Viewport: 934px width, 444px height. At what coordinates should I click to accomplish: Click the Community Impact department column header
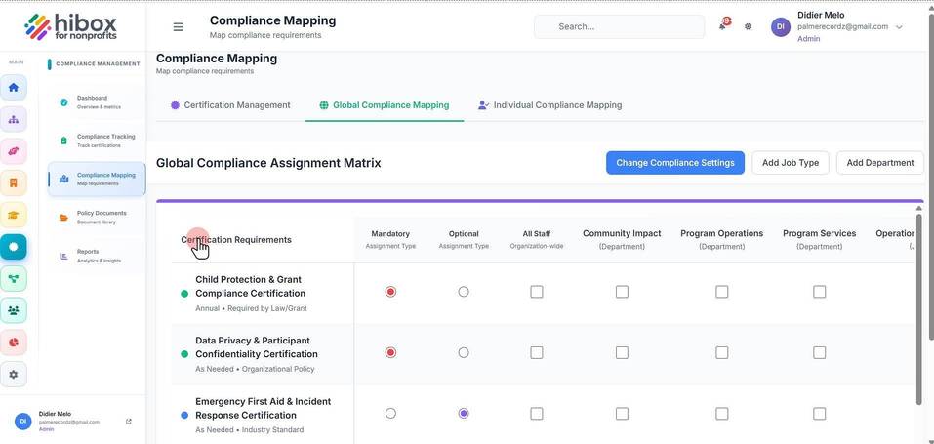point(622,239)
